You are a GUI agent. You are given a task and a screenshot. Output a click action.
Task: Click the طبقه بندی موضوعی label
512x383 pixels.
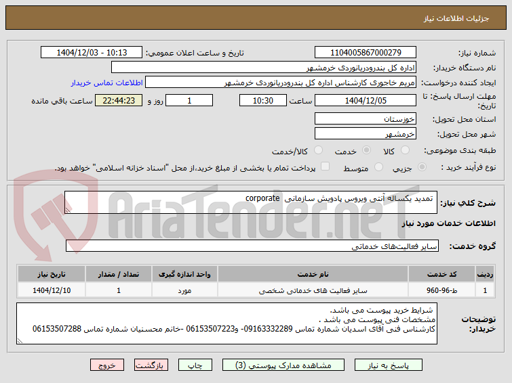click(460, 151)
